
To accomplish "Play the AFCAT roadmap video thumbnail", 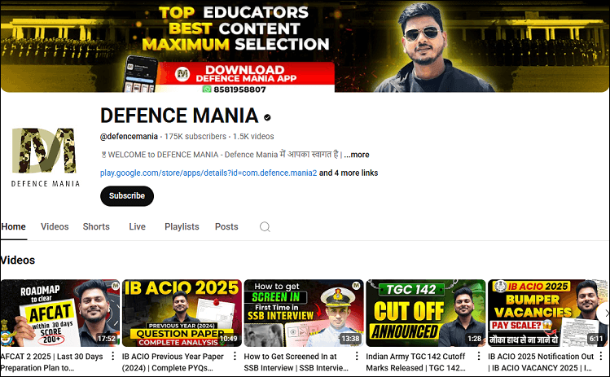I will tap(60, 313).
